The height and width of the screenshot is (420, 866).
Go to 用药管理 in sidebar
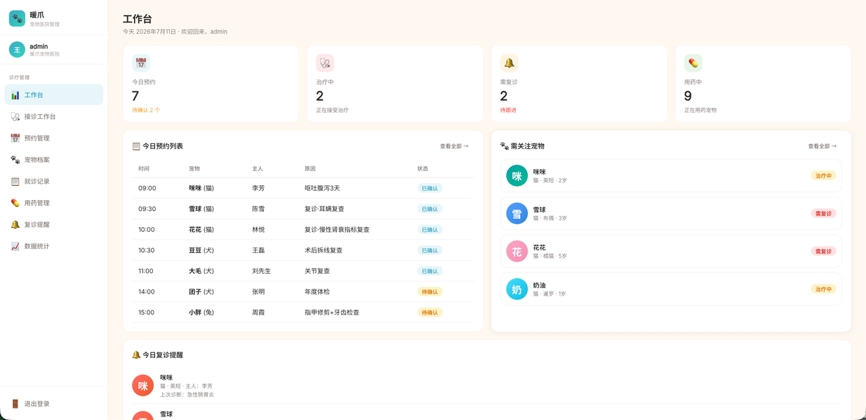[x=53, y=203]
